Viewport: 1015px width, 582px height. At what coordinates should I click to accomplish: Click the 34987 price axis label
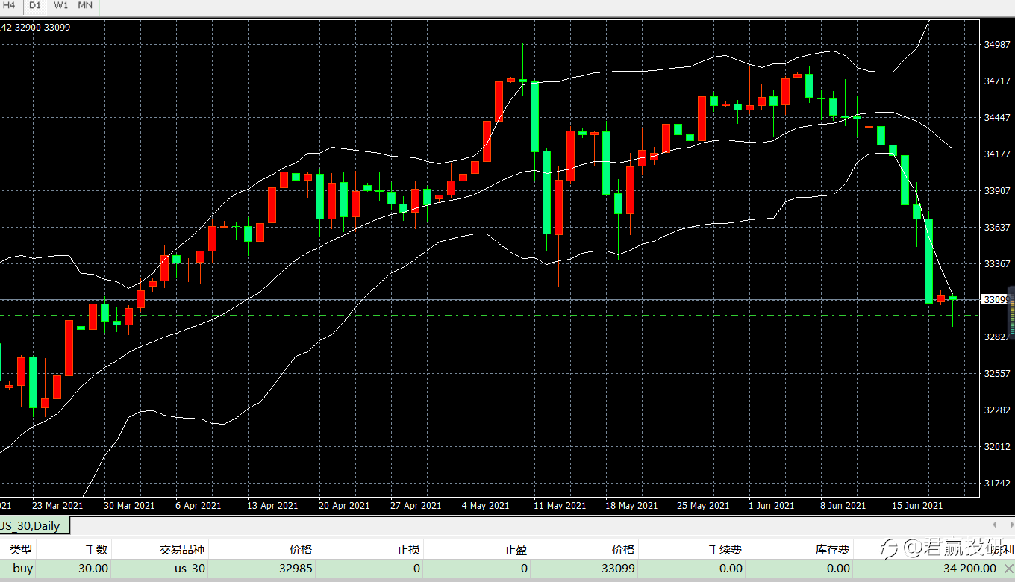click(998, 45)
